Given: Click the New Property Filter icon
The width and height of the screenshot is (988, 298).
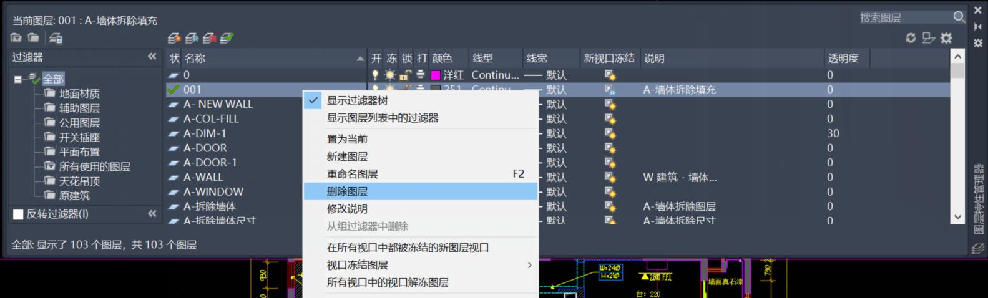Looking at the screenshot, I should tap(16, 38).
